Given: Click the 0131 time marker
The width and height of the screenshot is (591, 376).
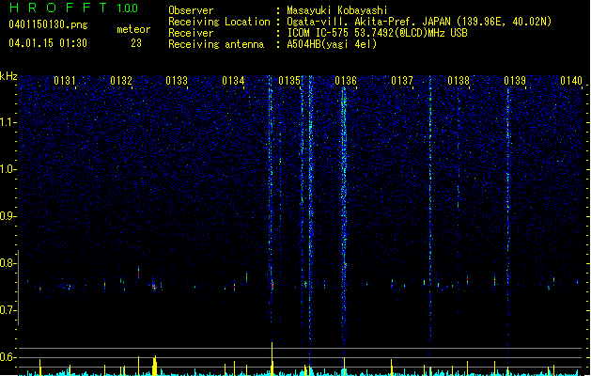Looking at the screenshot, I should tap(65, 81).
